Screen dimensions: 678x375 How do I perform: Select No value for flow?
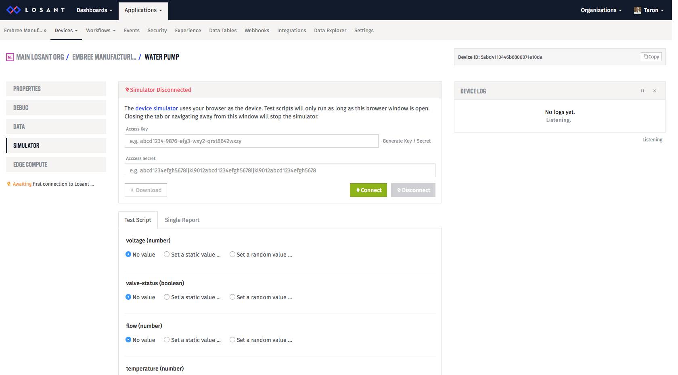click(x=128, y=340)
